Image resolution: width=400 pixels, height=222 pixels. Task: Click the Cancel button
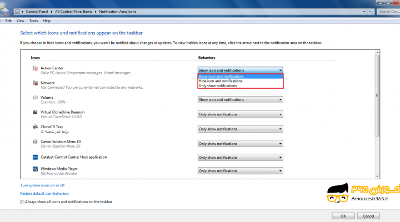point(368,216)
